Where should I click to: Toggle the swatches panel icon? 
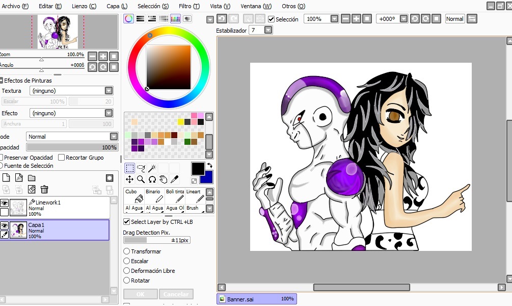click(x=176, y=19)
